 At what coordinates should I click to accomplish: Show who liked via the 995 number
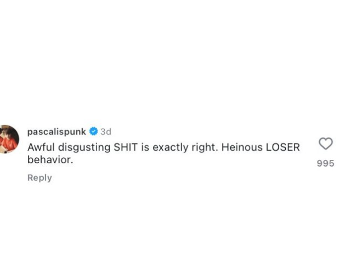tap(325, 163)
